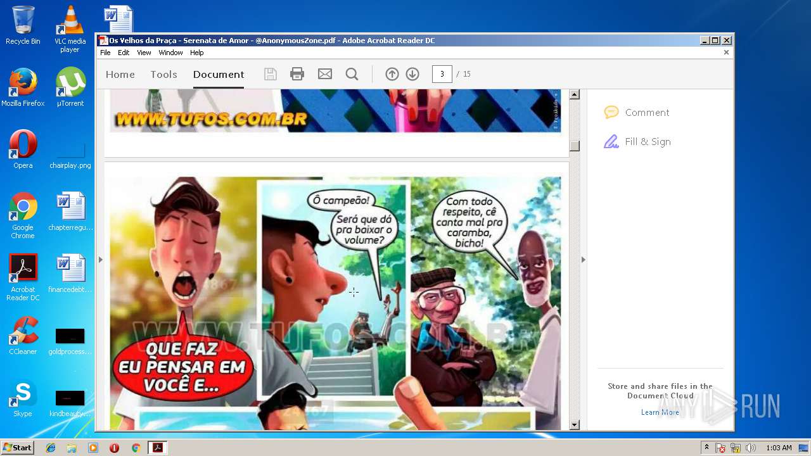Open media player icon in taskbar

(x=93, y=448)
